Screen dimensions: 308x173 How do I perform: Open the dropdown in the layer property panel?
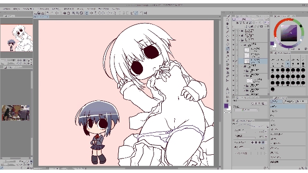(x=247, y=110)
